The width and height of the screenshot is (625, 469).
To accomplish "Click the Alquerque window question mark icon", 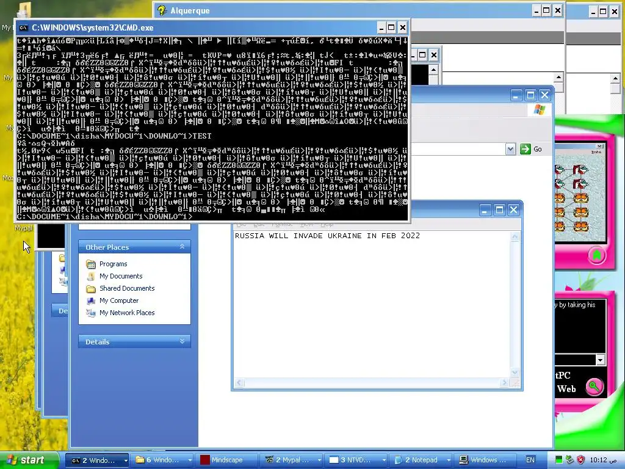I will pyautogui.click(x=162, y=10).
